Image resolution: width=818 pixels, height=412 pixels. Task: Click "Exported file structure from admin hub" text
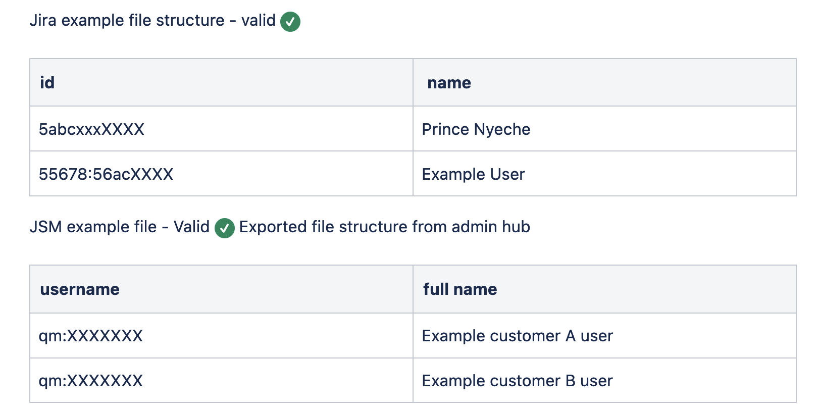384,227
